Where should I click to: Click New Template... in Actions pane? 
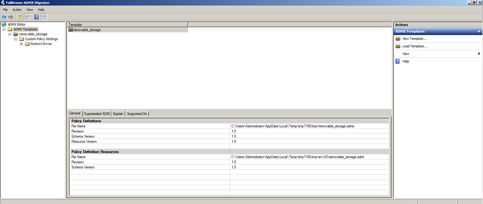click(x=414, y=39)
